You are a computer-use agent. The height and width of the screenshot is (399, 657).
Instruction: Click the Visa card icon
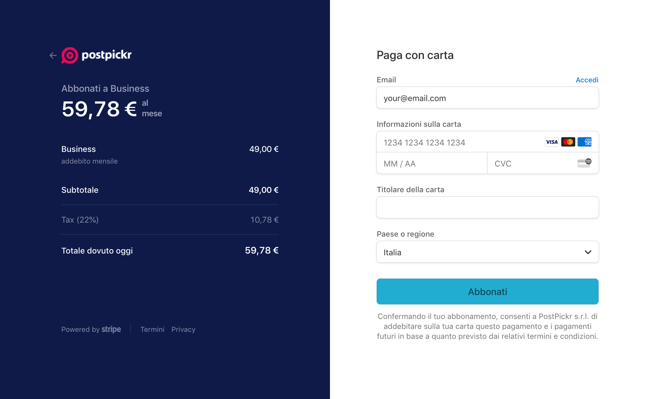tap(552, 142)
